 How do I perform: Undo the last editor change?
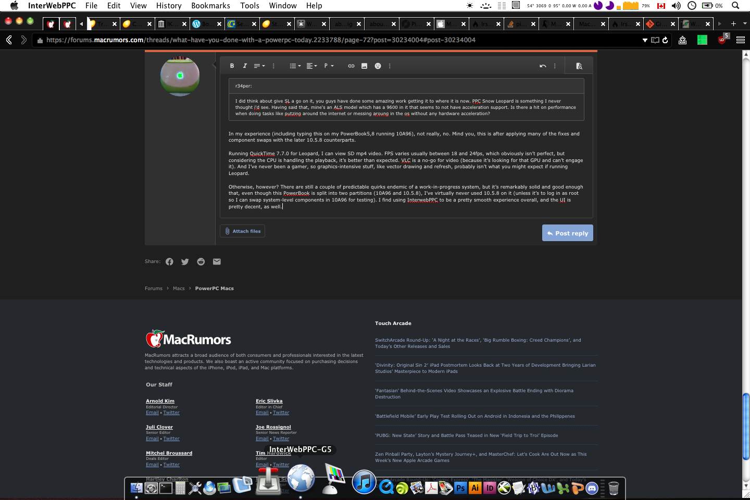(x=543, y=66)
